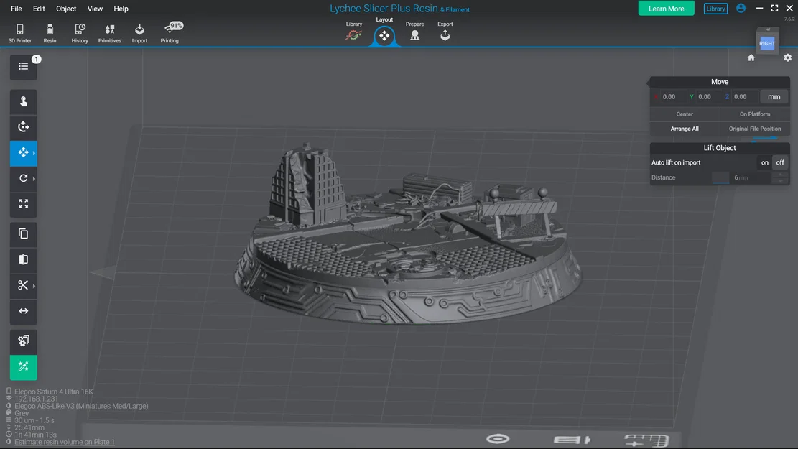Expand the Cut tool options arrow
798x449 pixels.
(34, 286)
